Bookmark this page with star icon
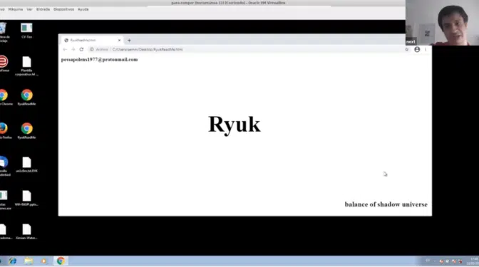Image resolution: width=479 pixels, height=267 pixels. coord(406,49)
